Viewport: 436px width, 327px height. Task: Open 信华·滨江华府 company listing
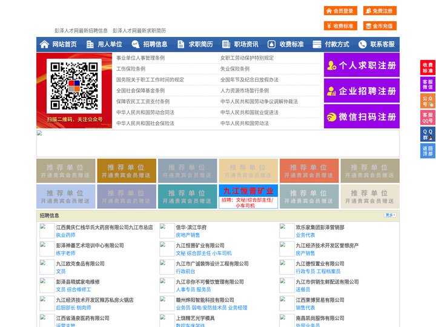tap(191, 227)
